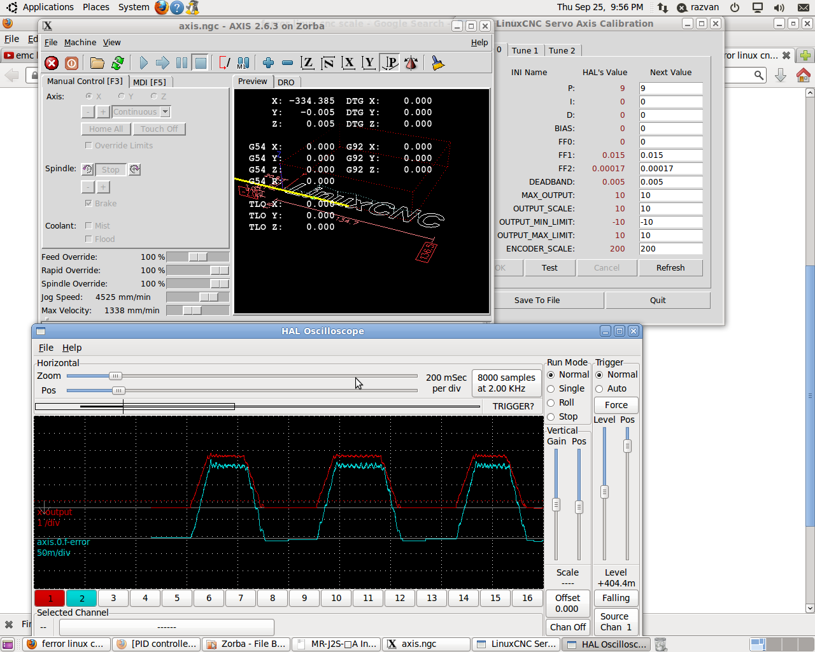Enable Flood coolant checkbox
This screenshot has height=652, width=815.
click(x=89, y=239)
